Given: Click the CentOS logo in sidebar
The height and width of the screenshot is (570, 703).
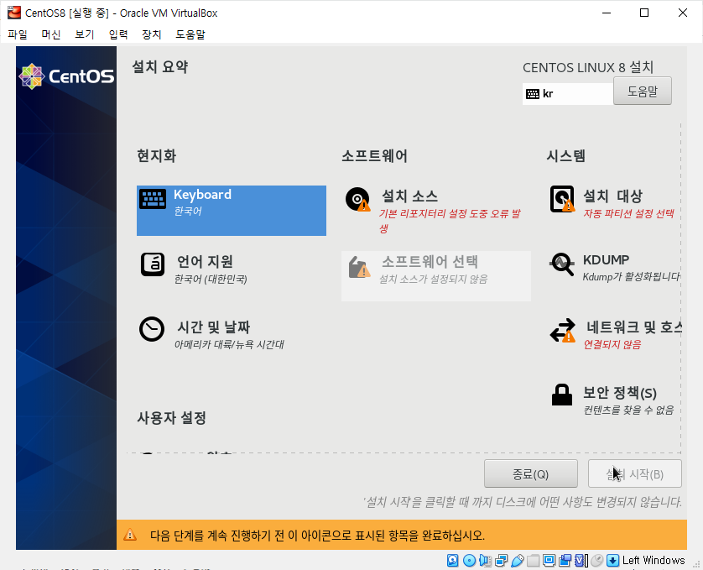Looking at the screenshot, I should point(66,76).
